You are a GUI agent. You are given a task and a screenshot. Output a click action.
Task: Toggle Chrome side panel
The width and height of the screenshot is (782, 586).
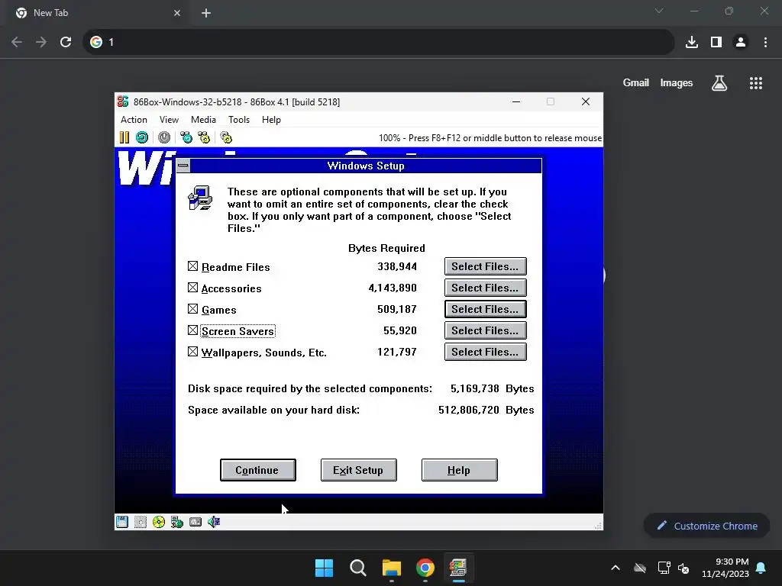716,42
